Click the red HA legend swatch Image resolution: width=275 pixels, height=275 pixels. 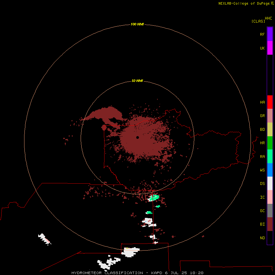pyautogui.click(x=270, y=102)
